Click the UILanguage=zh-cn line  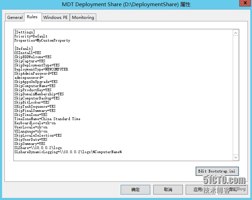pyautogui.click(x=31, y=131)
